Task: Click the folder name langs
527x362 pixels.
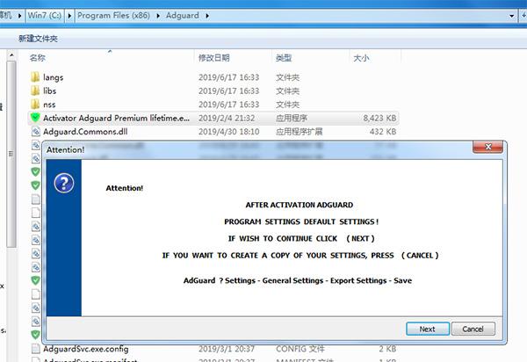Action: click(53, 77)
